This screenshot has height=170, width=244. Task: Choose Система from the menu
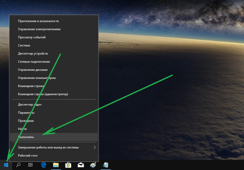(54, 45)
